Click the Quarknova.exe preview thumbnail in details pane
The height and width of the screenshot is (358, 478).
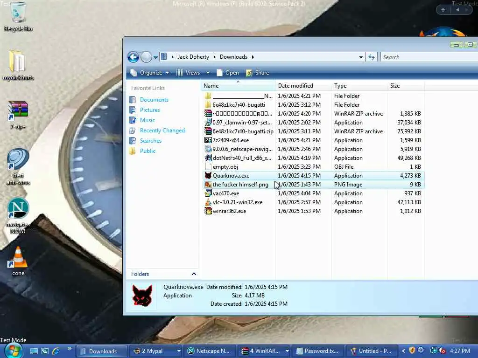pyautogui.click(x=142, y=295)
